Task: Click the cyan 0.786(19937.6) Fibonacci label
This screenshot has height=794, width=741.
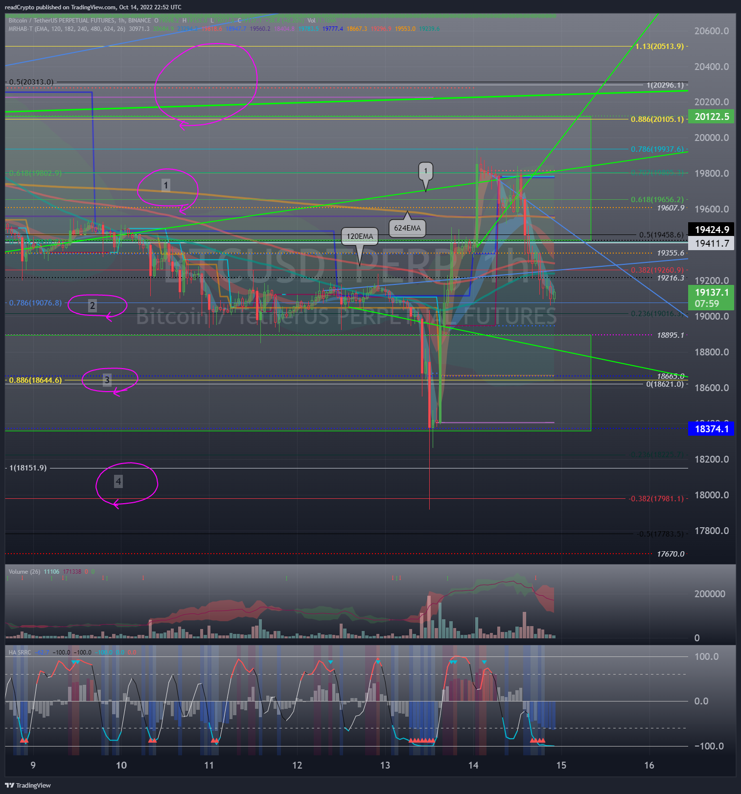Action: pos(657,149)
